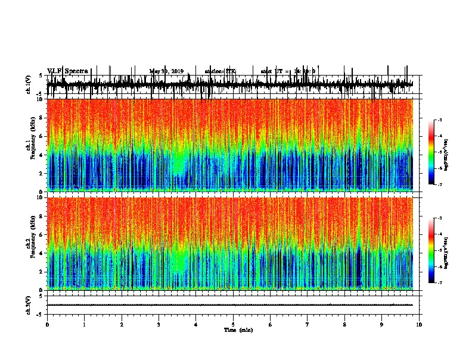Click the "-7" label on ch.1 color bar

coord(439,184)
